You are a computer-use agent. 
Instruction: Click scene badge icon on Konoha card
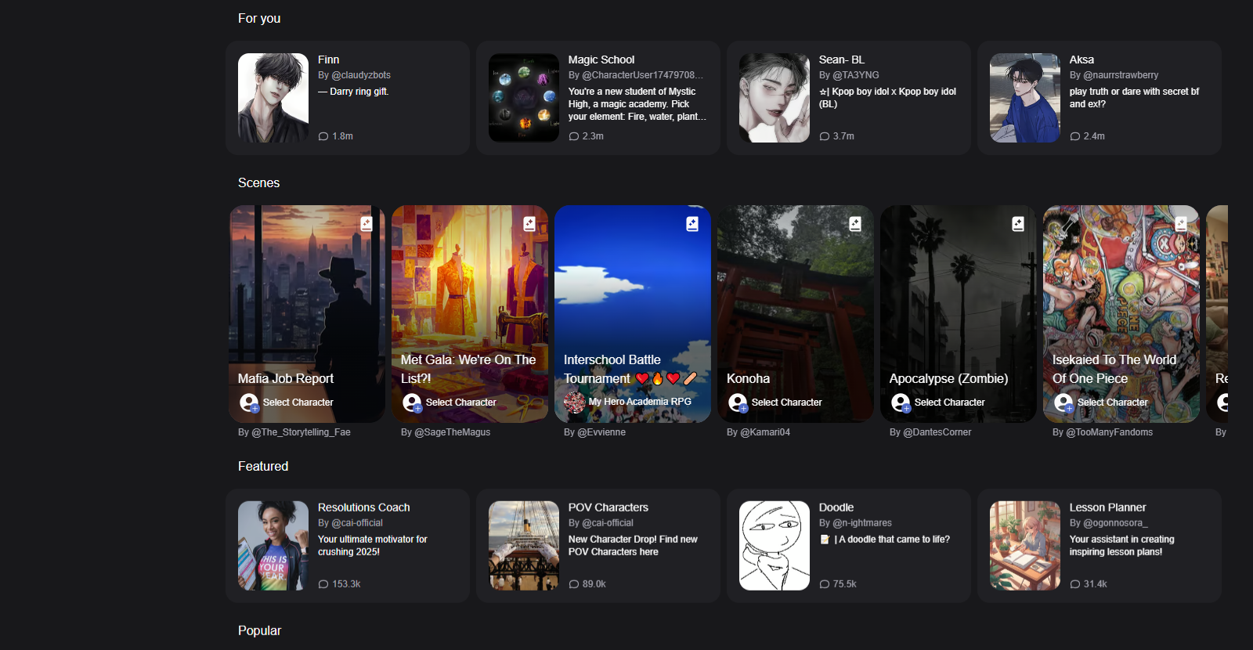pyautogui.click(x=855, y=224)
